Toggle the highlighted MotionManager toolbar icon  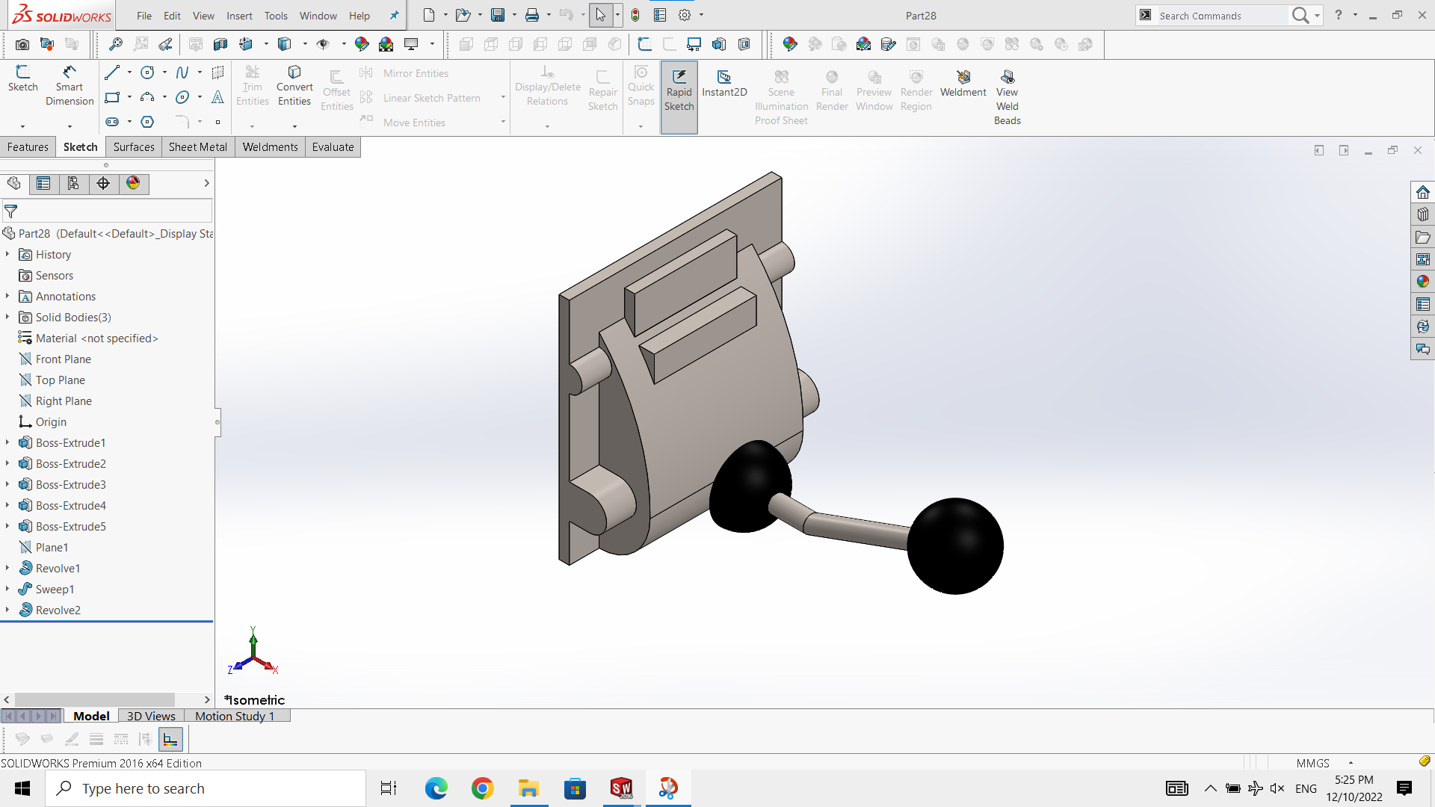pyautogui.click(x=170, y=739)
